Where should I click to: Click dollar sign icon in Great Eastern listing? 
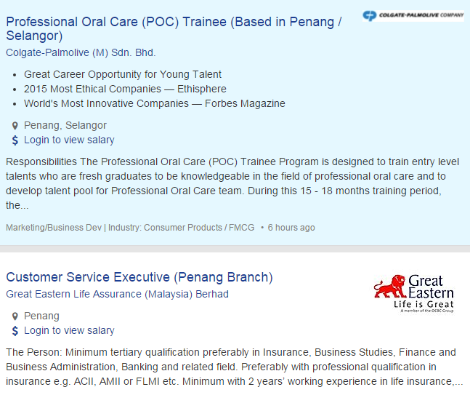[15, 331]
